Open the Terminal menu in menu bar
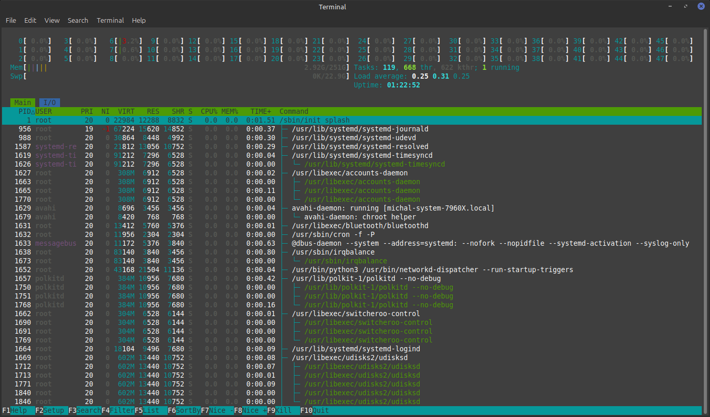This screenshot has width=710, height=417. coord(110,21)
